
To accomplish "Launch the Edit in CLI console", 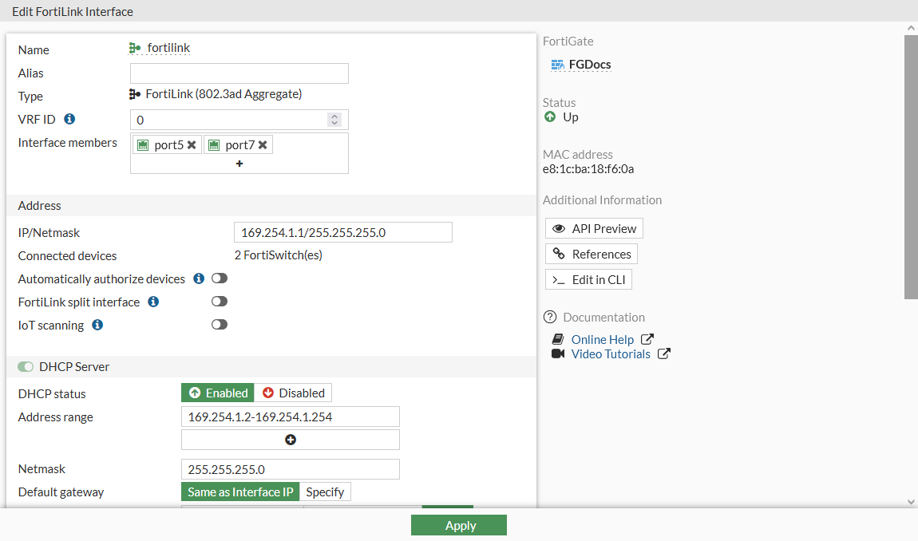I will pos(588,279).
